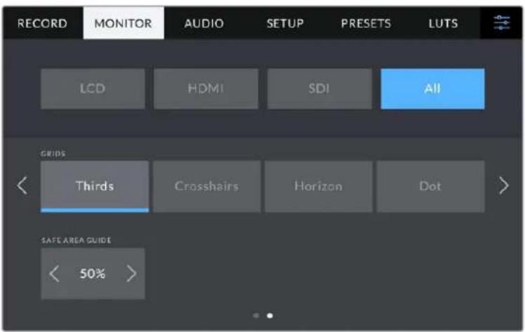Choose the HDMI output button

click(206, 88)
